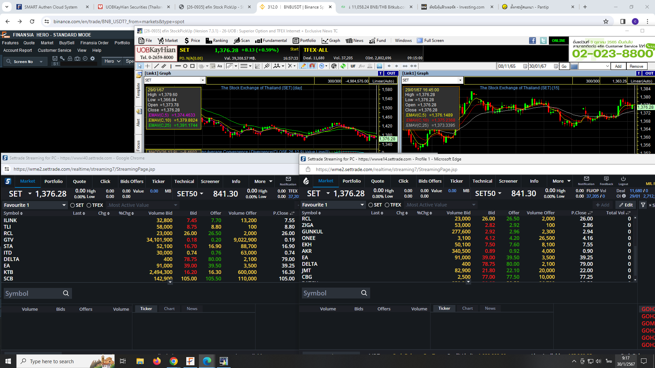Open the Ranking menu in efin

click(217, 41)
